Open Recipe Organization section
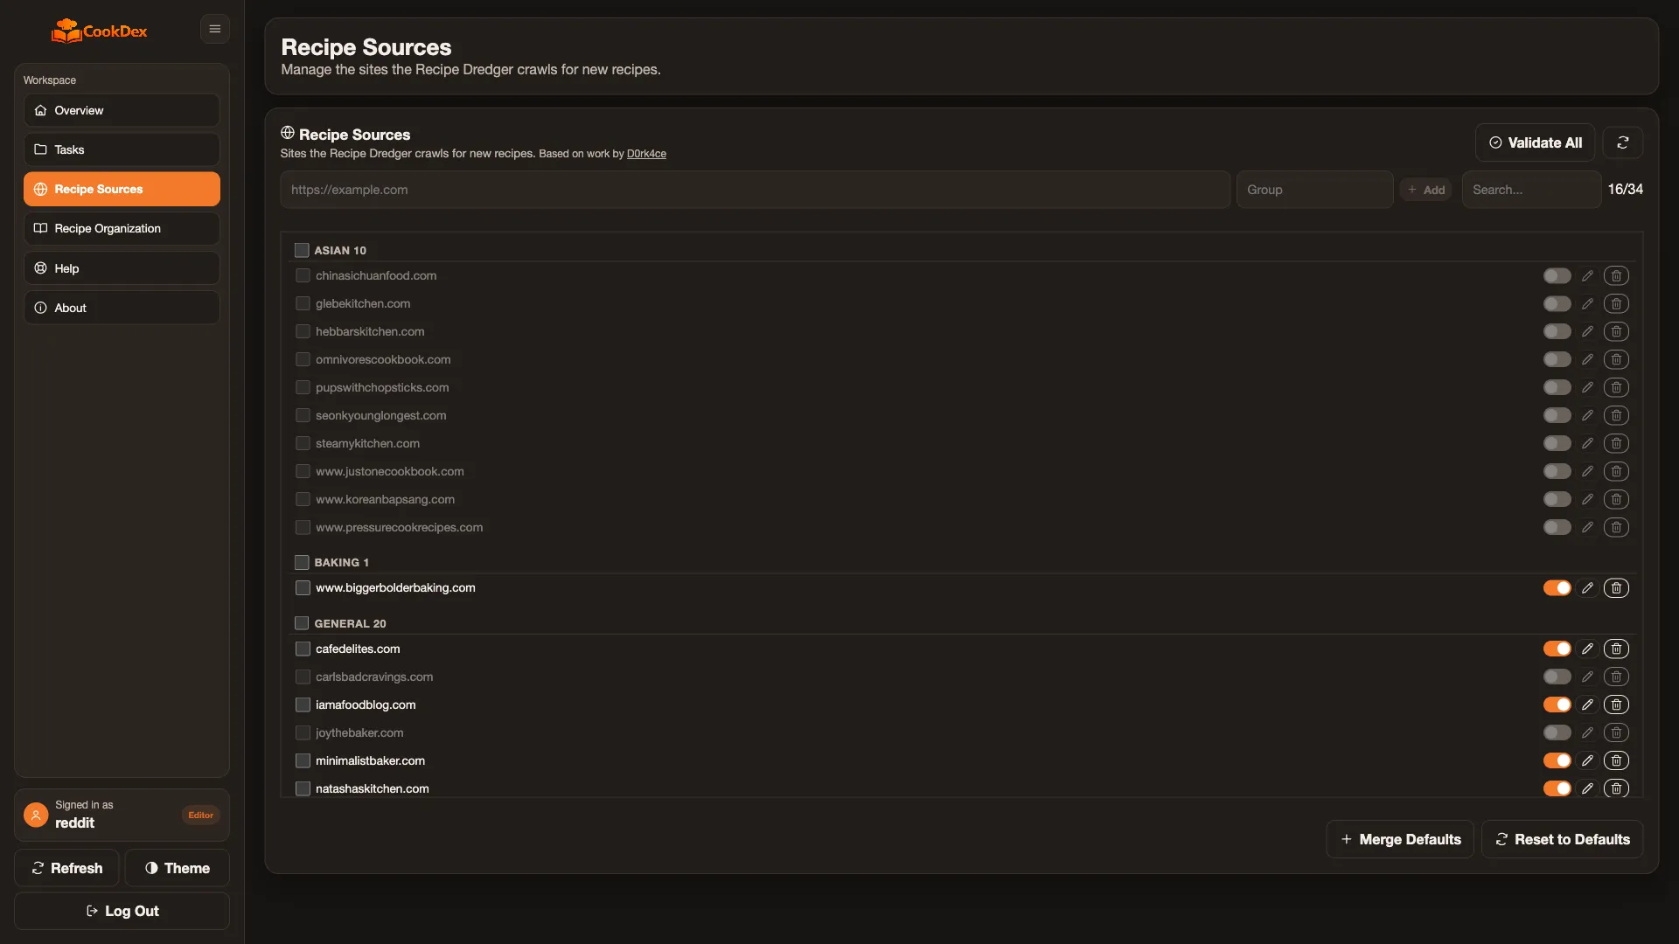 (x=122, y=228)
